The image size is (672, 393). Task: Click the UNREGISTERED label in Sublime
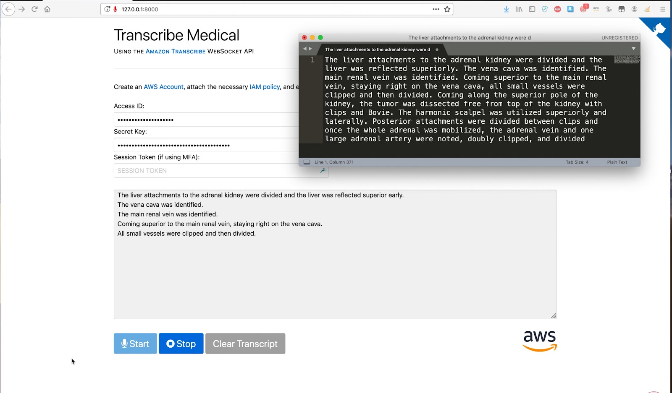619,38
